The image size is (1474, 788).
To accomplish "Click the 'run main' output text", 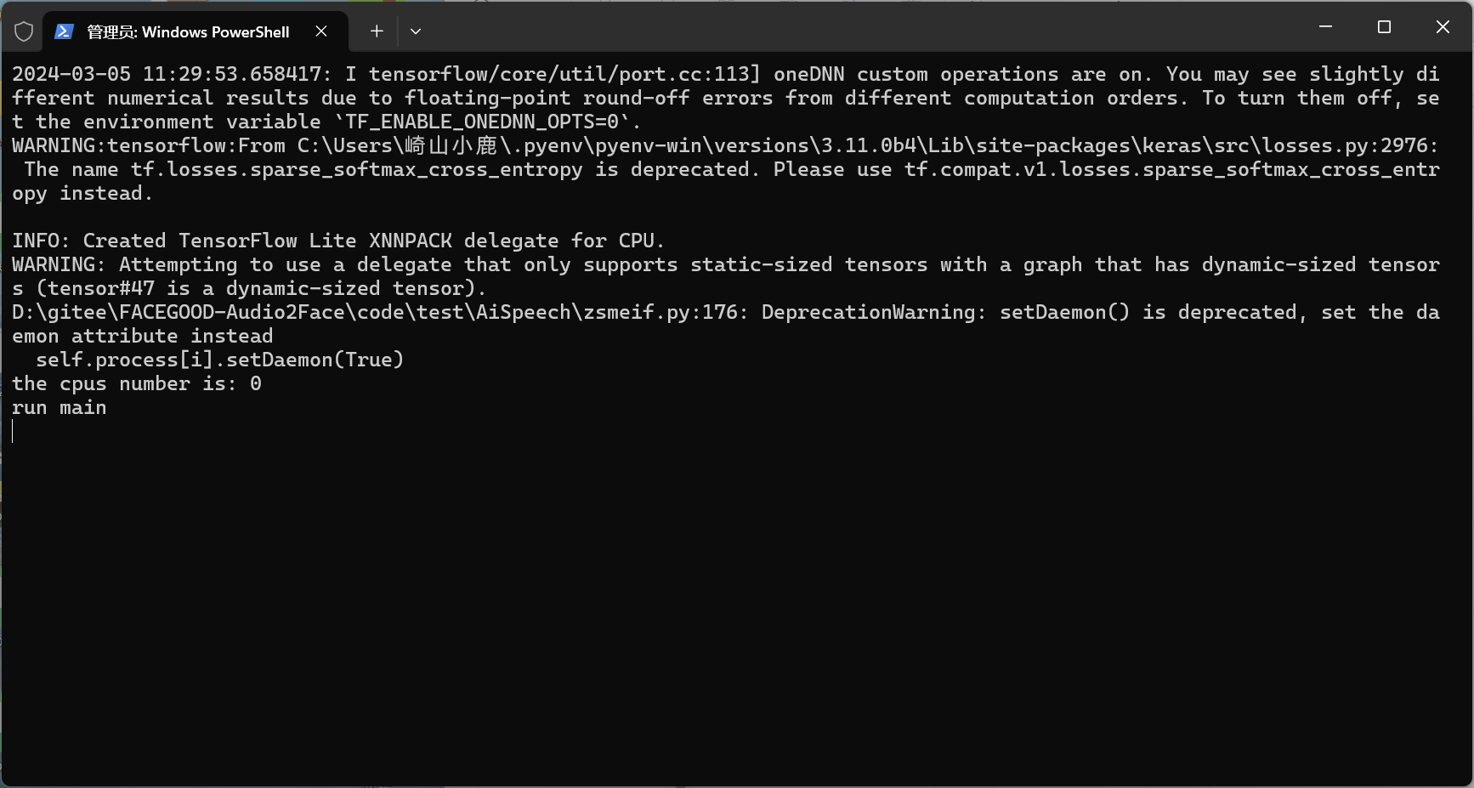I will (x=60, y=407).
